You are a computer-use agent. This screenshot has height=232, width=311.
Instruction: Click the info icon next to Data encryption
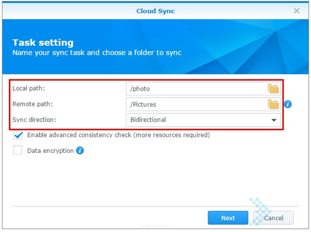tap(80, 151)
